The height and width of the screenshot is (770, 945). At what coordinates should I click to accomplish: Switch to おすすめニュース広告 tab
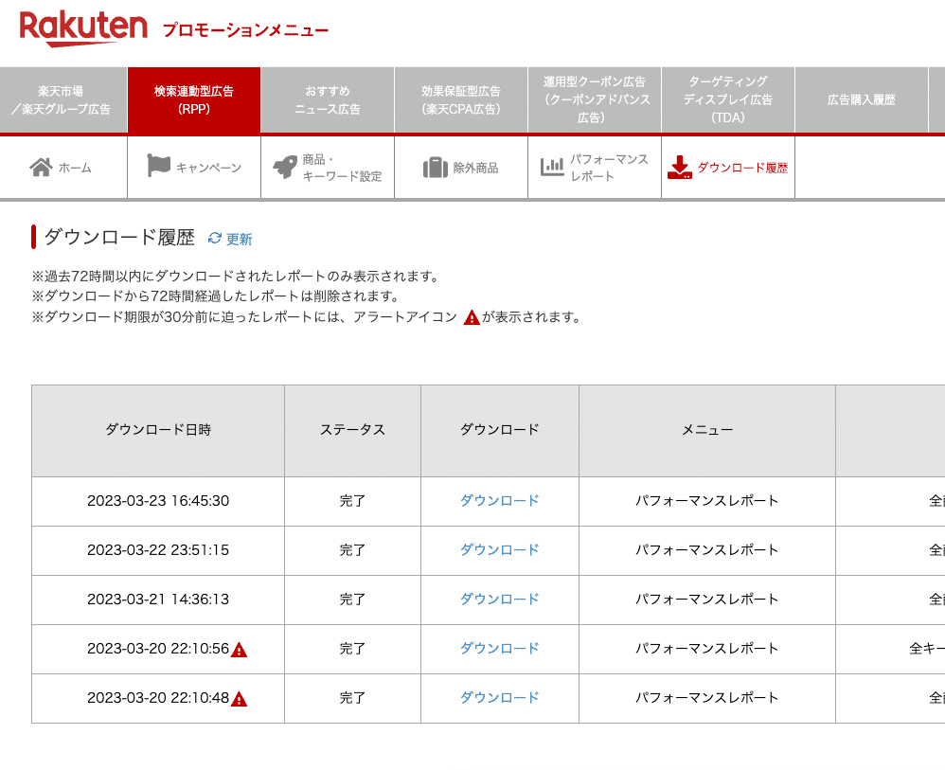coord(328,100)
